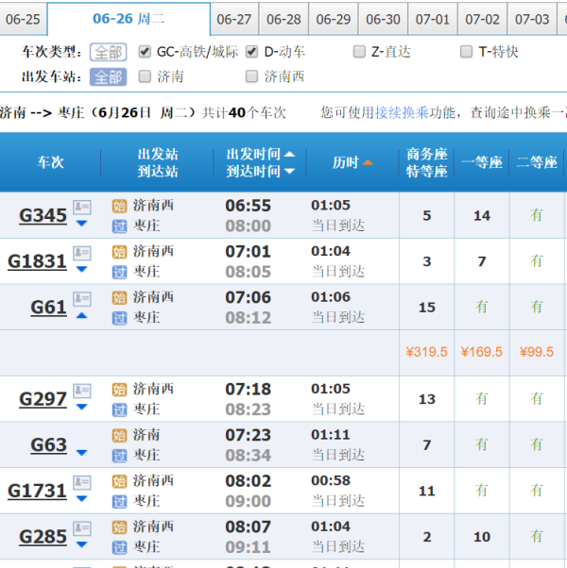Uncheck the GC-高铁/城际 train type checkbox
The height and width of the screenshot is (568, 567).
145,52
